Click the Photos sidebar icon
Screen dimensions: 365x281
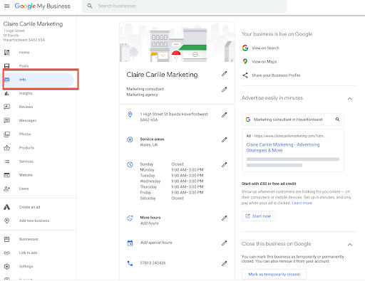coord(7,134)
